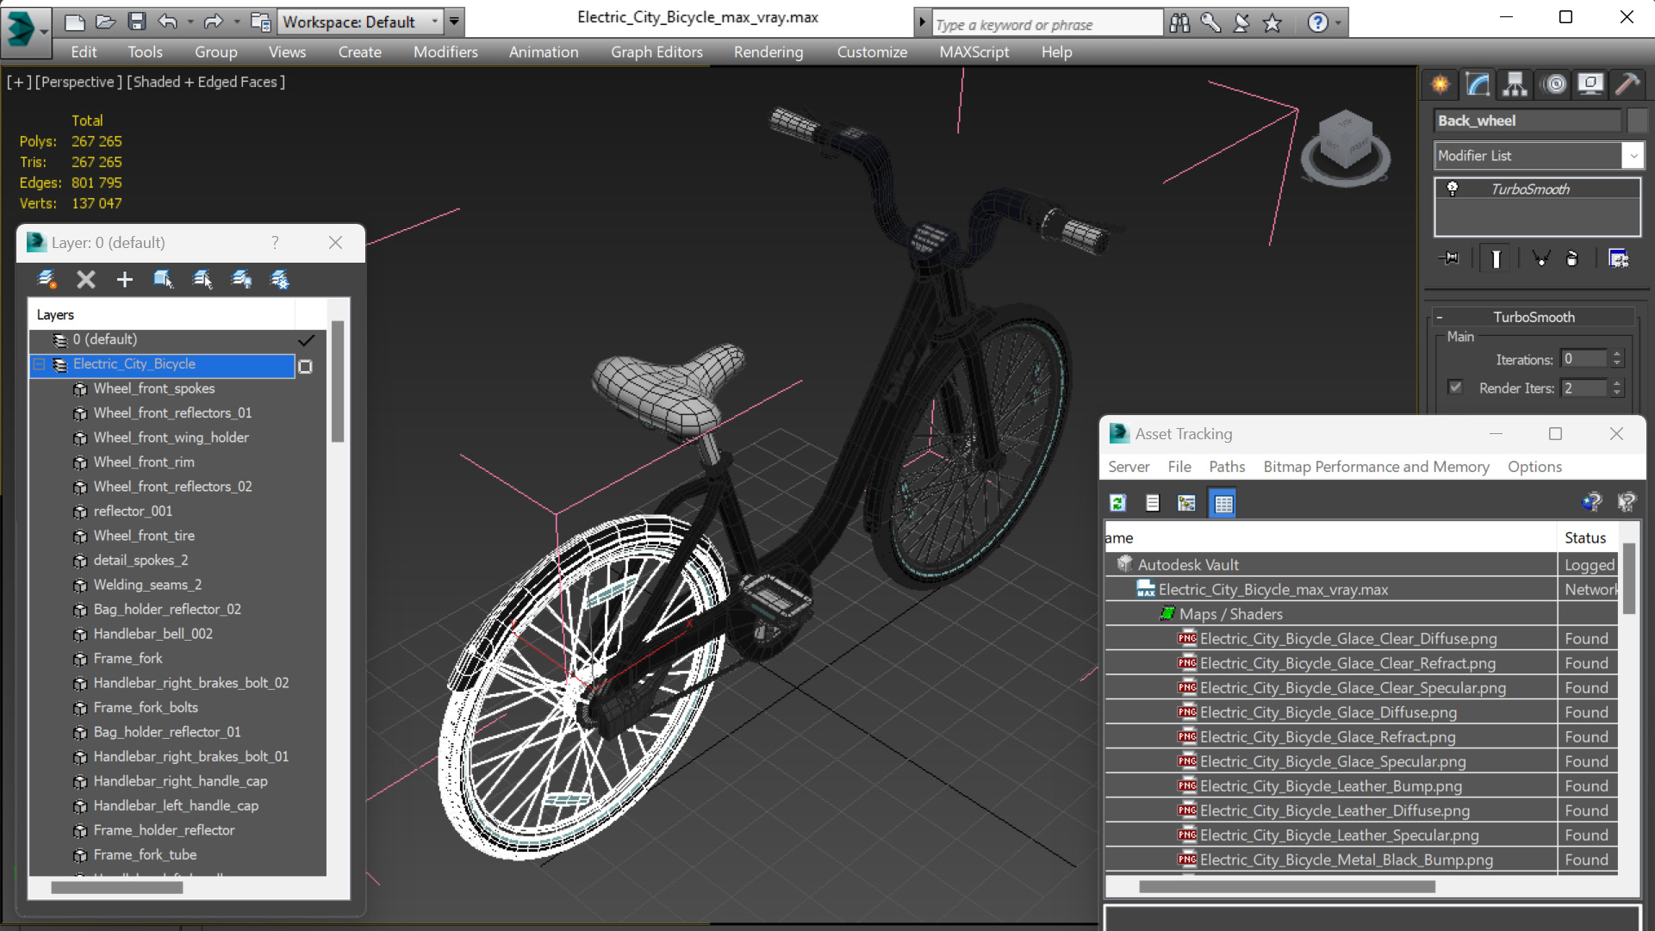The image size is (1655, 931).
Task: Click the add new layer plus icon
Action: coord(124,279)
